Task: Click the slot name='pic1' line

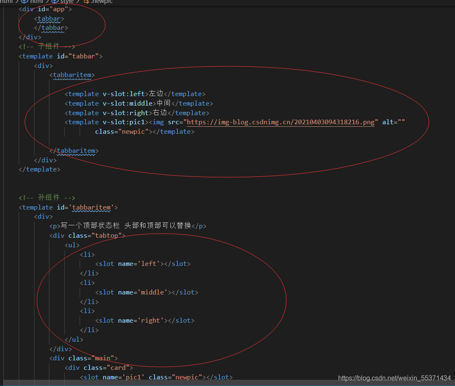Action: tap(156, 377)
